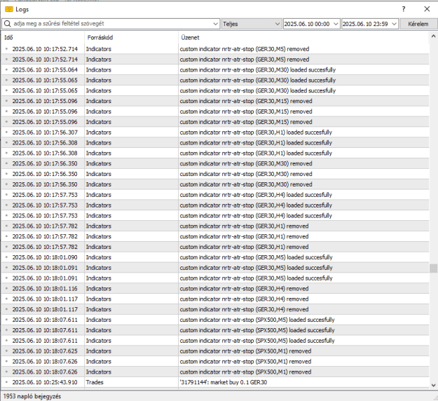
Task: Click the message in the 10:18:01.090 row
Action: [256, 257]
